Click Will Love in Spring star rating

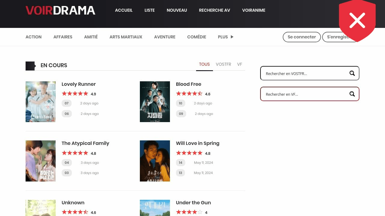point(189,153)
